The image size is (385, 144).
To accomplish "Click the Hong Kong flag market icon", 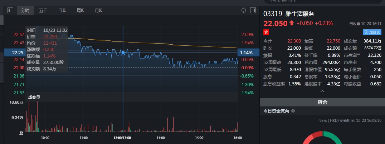I will pos(266,32).
